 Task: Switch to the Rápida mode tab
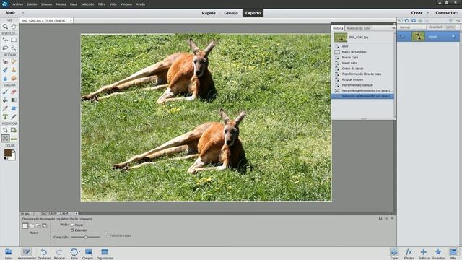tap(209, 13)
